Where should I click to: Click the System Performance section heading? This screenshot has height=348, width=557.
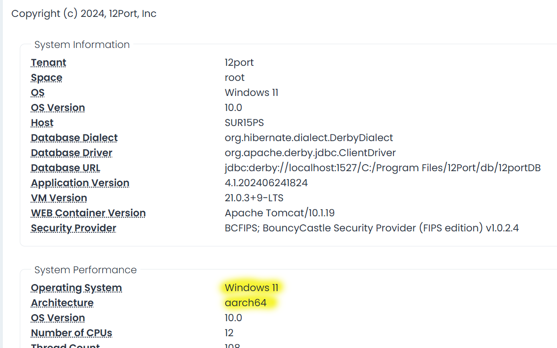point(85,270)
